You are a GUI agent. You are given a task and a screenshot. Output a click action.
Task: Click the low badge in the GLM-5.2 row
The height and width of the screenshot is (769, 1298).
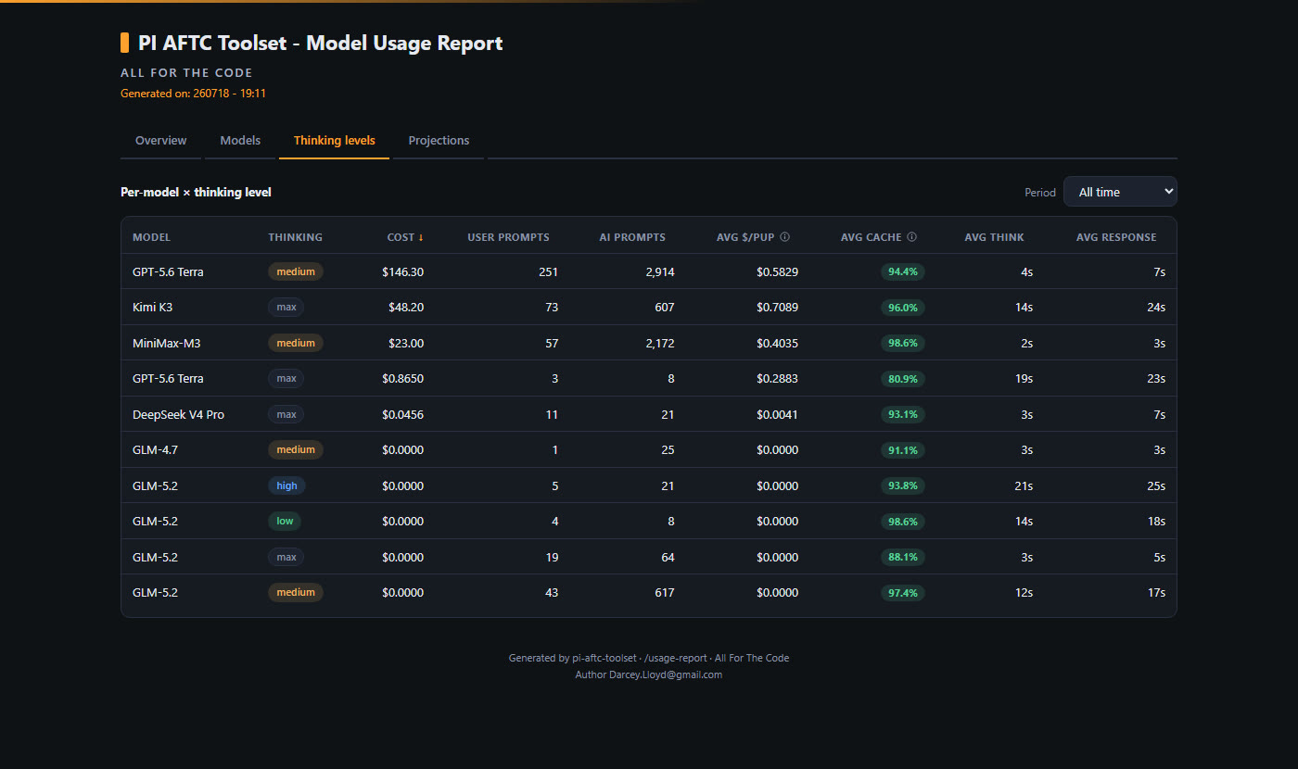click(285, 521)
